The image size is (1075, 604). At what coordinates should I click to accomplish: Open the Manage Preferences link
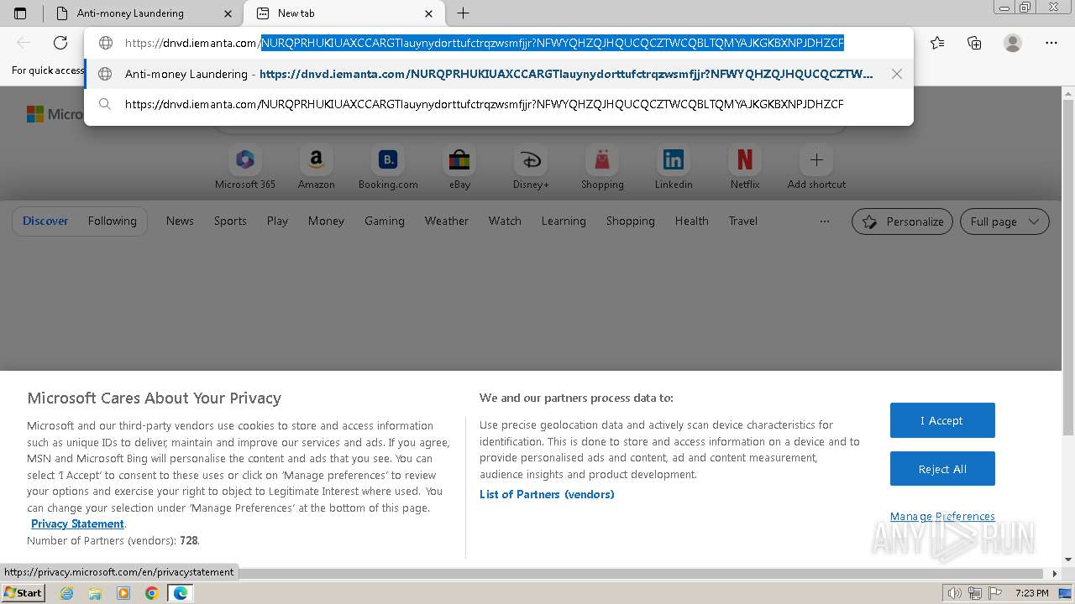coord(942,516)
